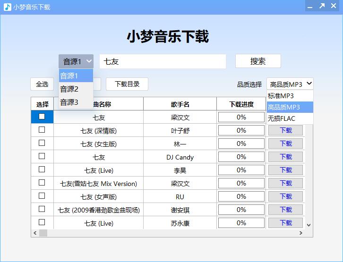Click the 全选 select-all button

point(42,84)
